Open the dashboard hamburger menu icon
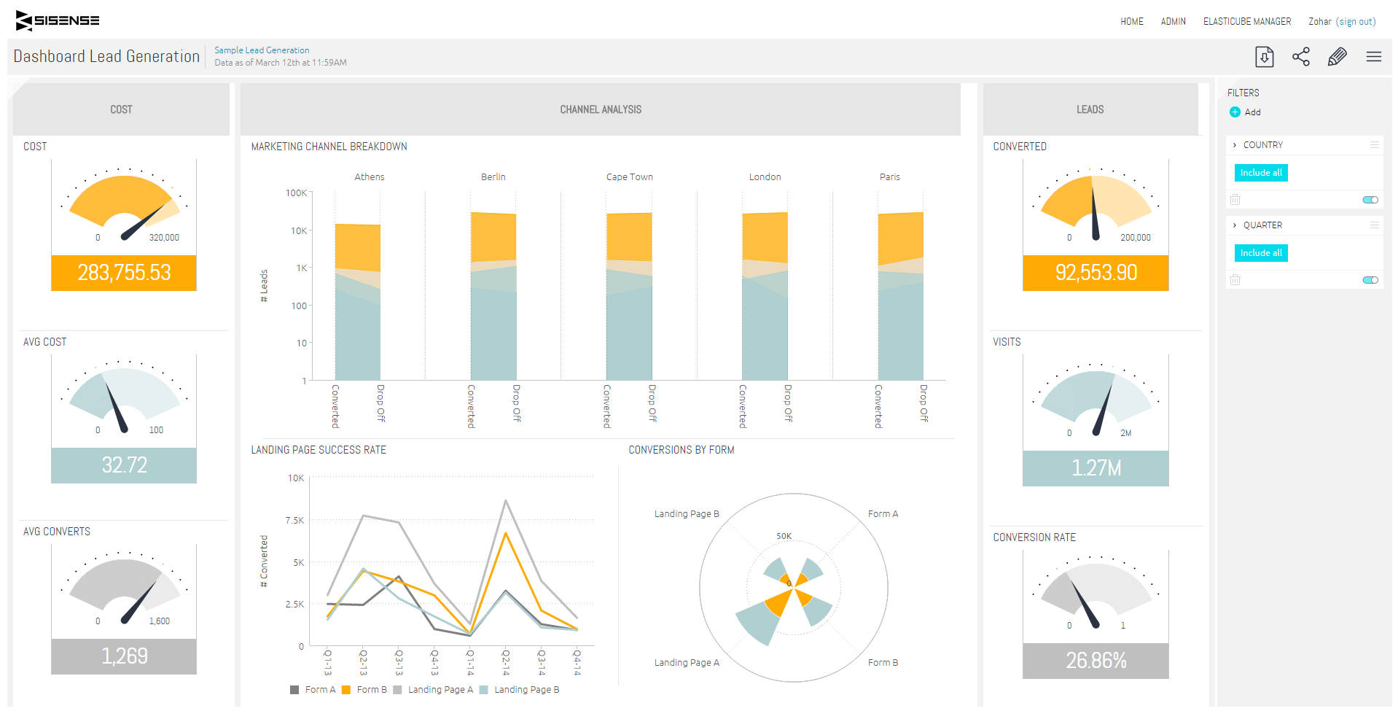Screen dimensions: 1398x711 click(x=1374, y=56)
